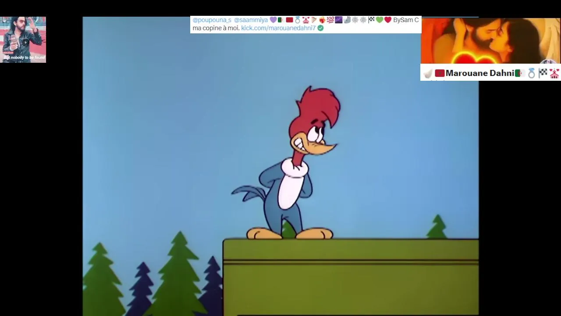Click the "But nobody to be found" caption
Viewport: 561px width, 316px height.
(24, 57)
